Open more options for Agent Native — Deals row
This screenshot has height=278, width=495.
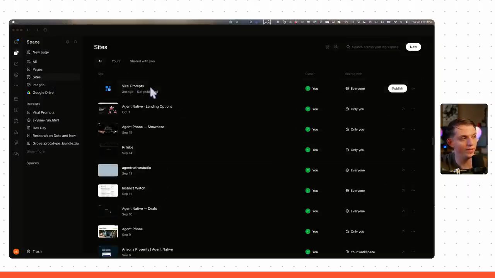click(x=413, y=211)
